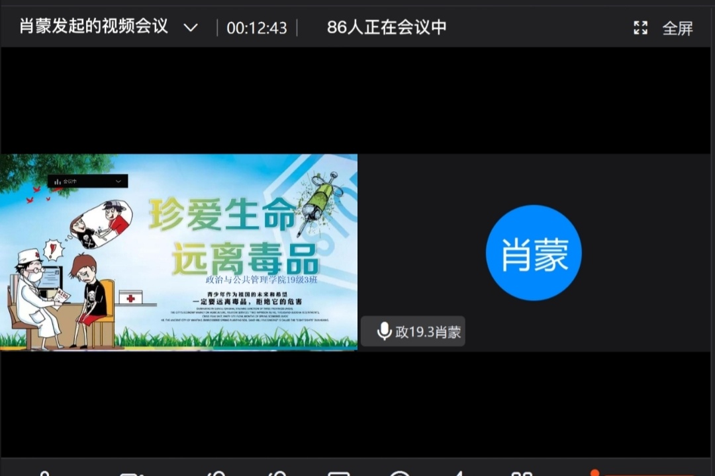Click the 政19.3肖蒙 name label
The width and height of the screenshot is (715, 476).
[x=428, y=332]
